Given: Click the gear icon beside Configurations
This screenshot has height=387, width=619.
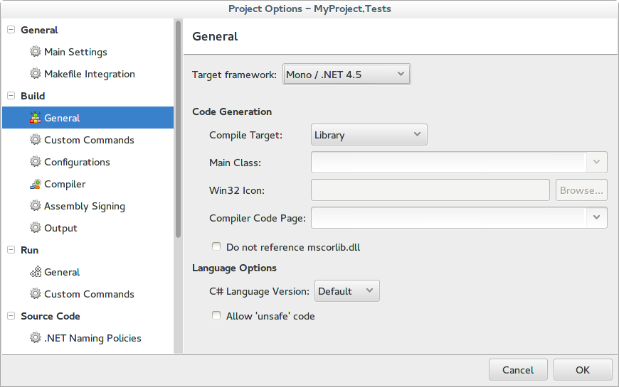Looking at the screenshot, I should pyautogui.click(x=36, y=162).
